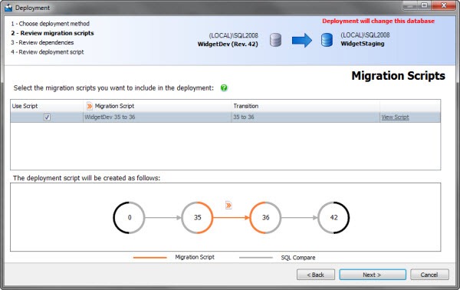Select revision 42 node in deployment graph

333,218
